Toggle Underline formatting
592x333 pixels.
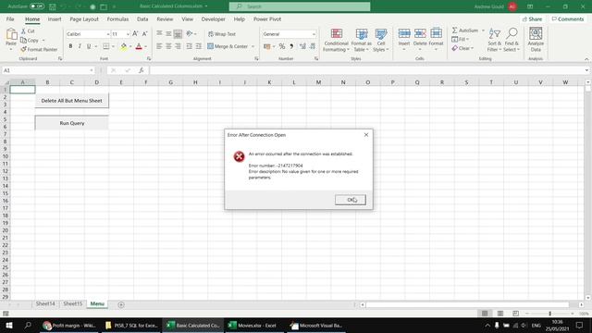(89, 46)
